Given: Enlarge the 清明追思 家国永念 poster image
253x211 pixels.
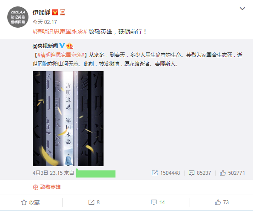Looking at the screenshot, I should coord(68,119).
